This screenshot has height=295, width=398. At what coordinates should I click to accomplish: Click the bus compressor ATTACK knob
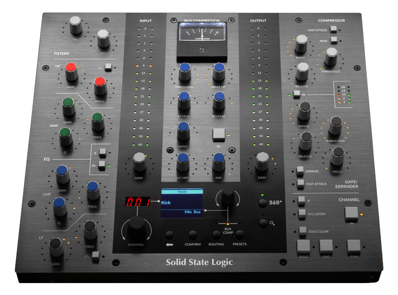184,101
